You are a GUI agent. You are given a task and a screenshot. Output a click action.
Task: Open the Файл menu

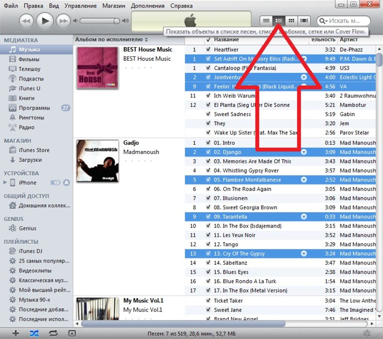(x=11, y=6)
